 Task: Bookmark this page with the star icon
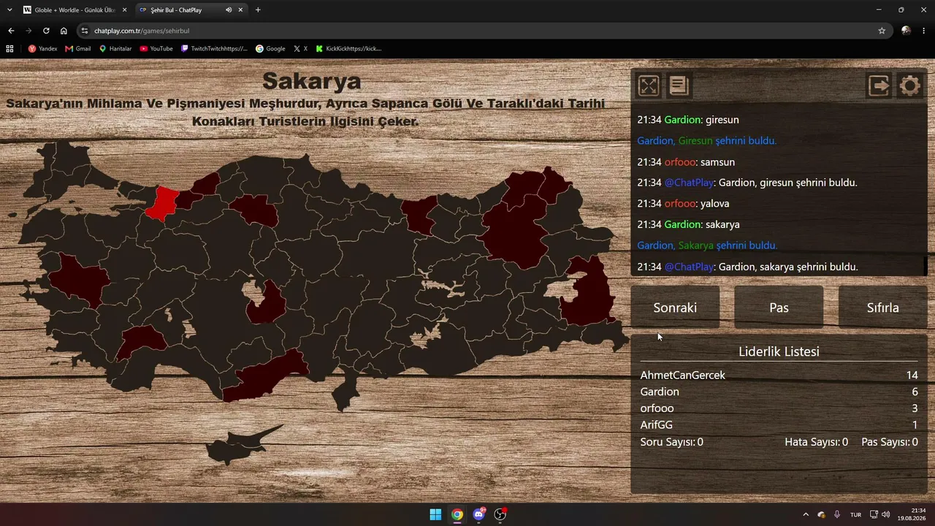pyautogui.click(x=882, y=31)
